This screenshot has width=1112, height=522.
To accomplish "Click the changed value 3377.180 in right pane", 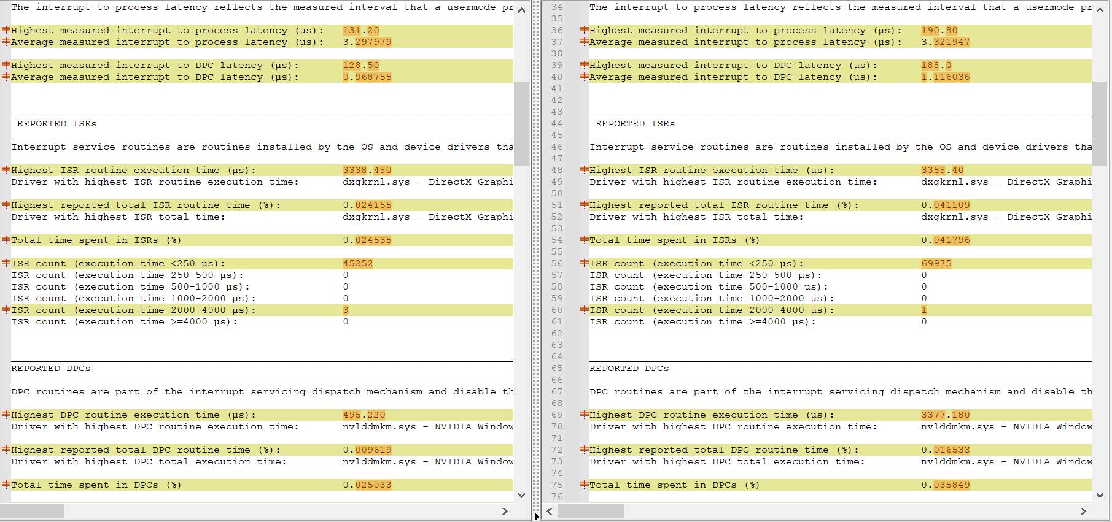I will (945, 415).
